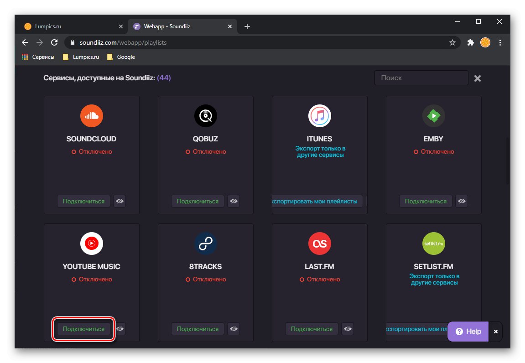Hide the Emby service with eye icon

(x=462, y=201)
